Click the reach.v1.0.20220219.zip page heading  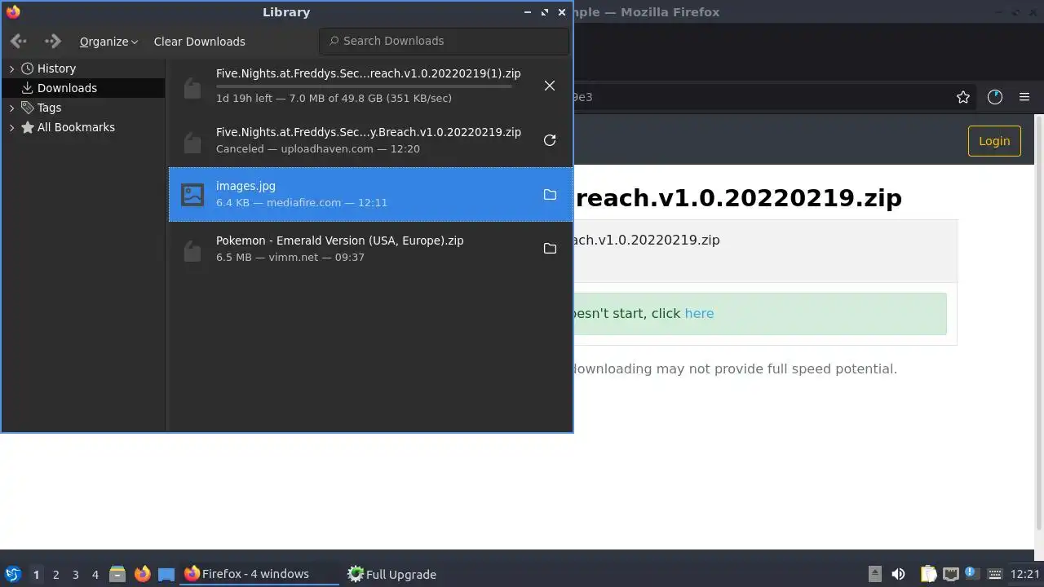(x=738, y=197)
